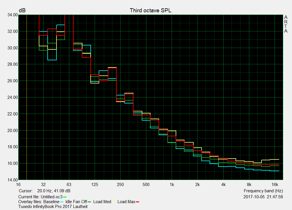Click the 18.00 y-axis value
292x210 pixels.
pyautogui.click(x=13, y=147)
